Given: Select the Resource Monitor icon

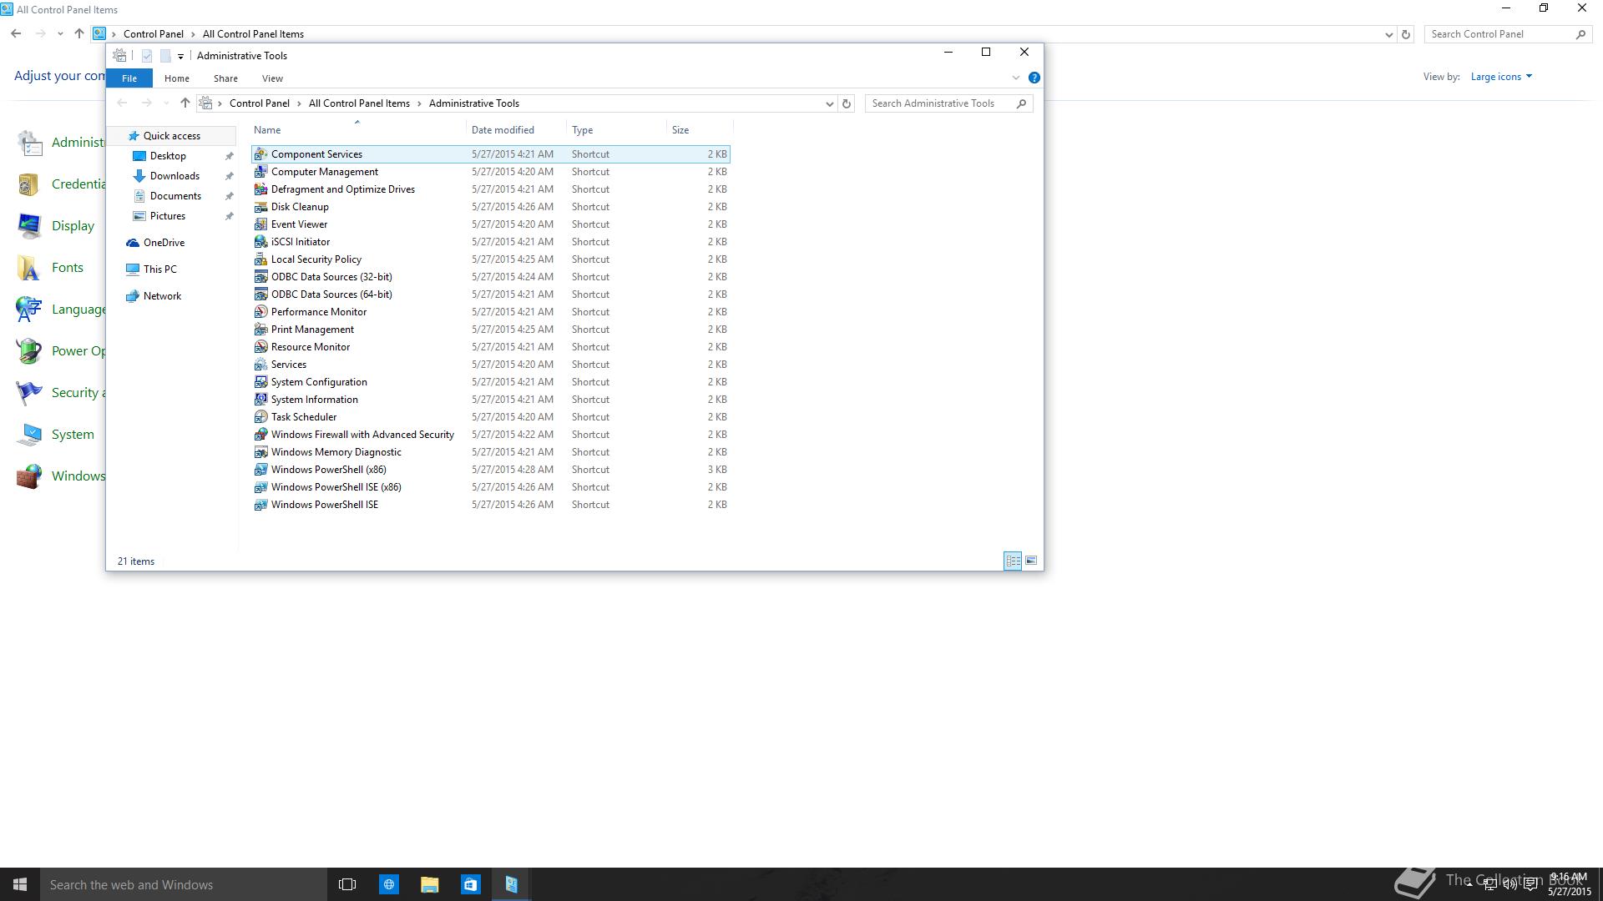Looking at the screenshot, I should point(260,347).
